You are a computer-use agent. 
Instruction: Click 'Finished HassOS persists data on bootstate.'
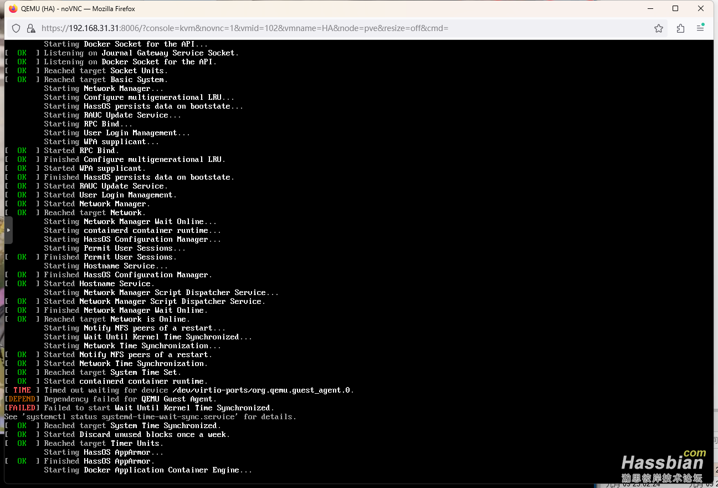(139, 177)
